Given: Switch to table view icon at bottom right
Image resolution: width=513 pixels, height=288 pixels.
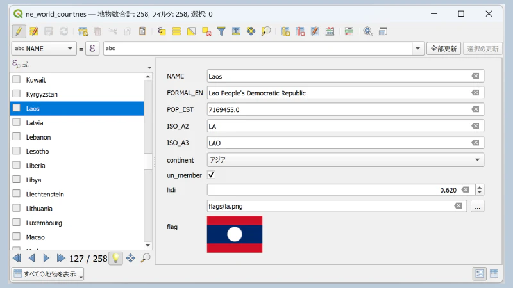Looking at the screenshot, I should pos(494,274).
